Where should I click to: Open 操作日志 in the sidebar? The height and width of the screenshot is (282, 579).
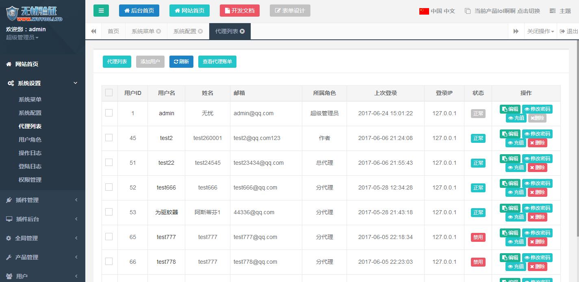30,153
